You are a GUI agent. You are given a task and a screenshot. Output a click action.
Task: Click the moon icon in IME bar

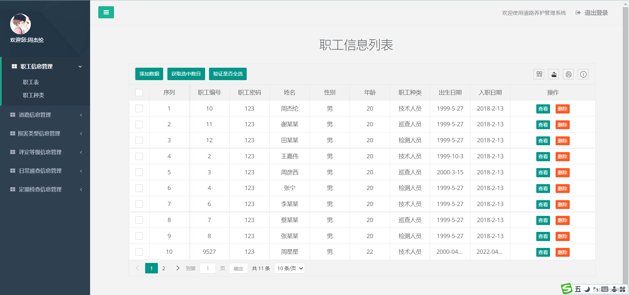(587, 289)
